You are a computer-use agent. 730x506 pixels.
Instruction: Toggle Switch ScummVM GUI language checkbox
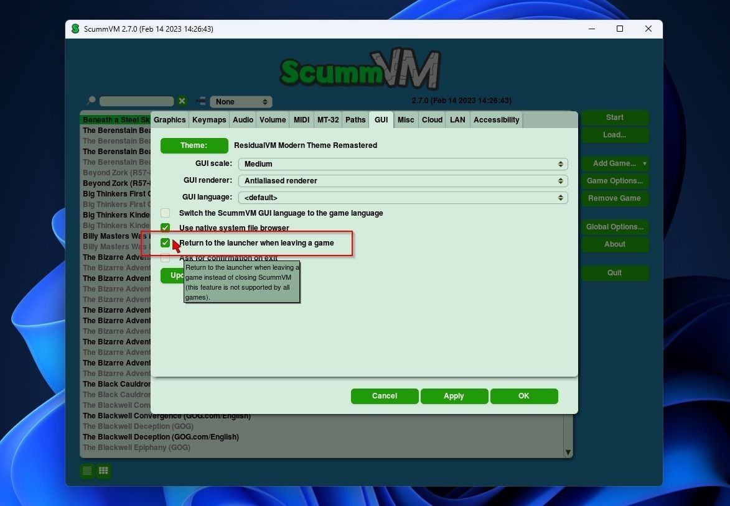pos(166,213)
